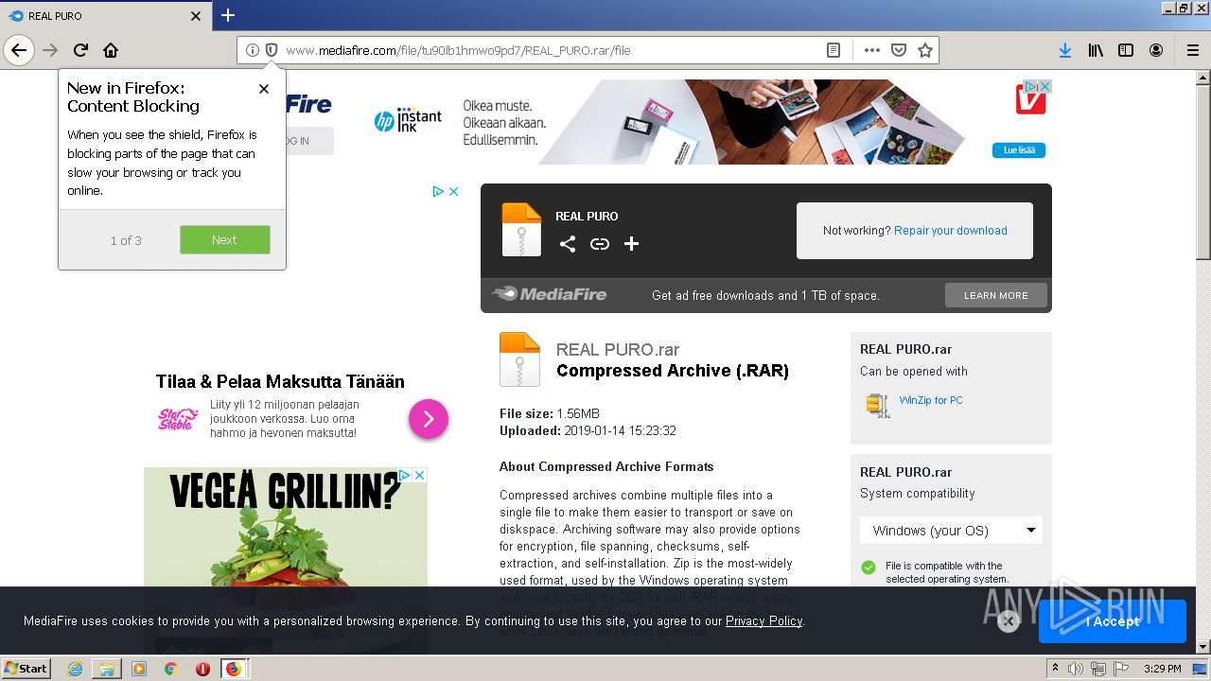Launch Chrome from the taskbar

[170, 669]
